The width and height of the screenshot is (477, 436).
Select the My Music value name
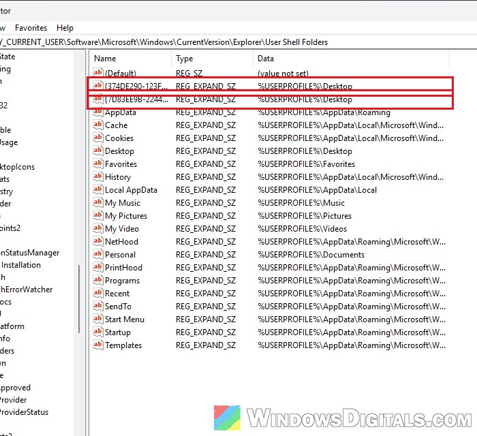tap(123, 203)
